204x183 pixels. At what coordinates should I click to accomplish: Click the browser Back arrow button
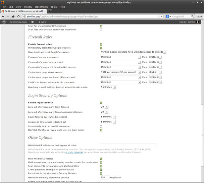pos(3,16)
